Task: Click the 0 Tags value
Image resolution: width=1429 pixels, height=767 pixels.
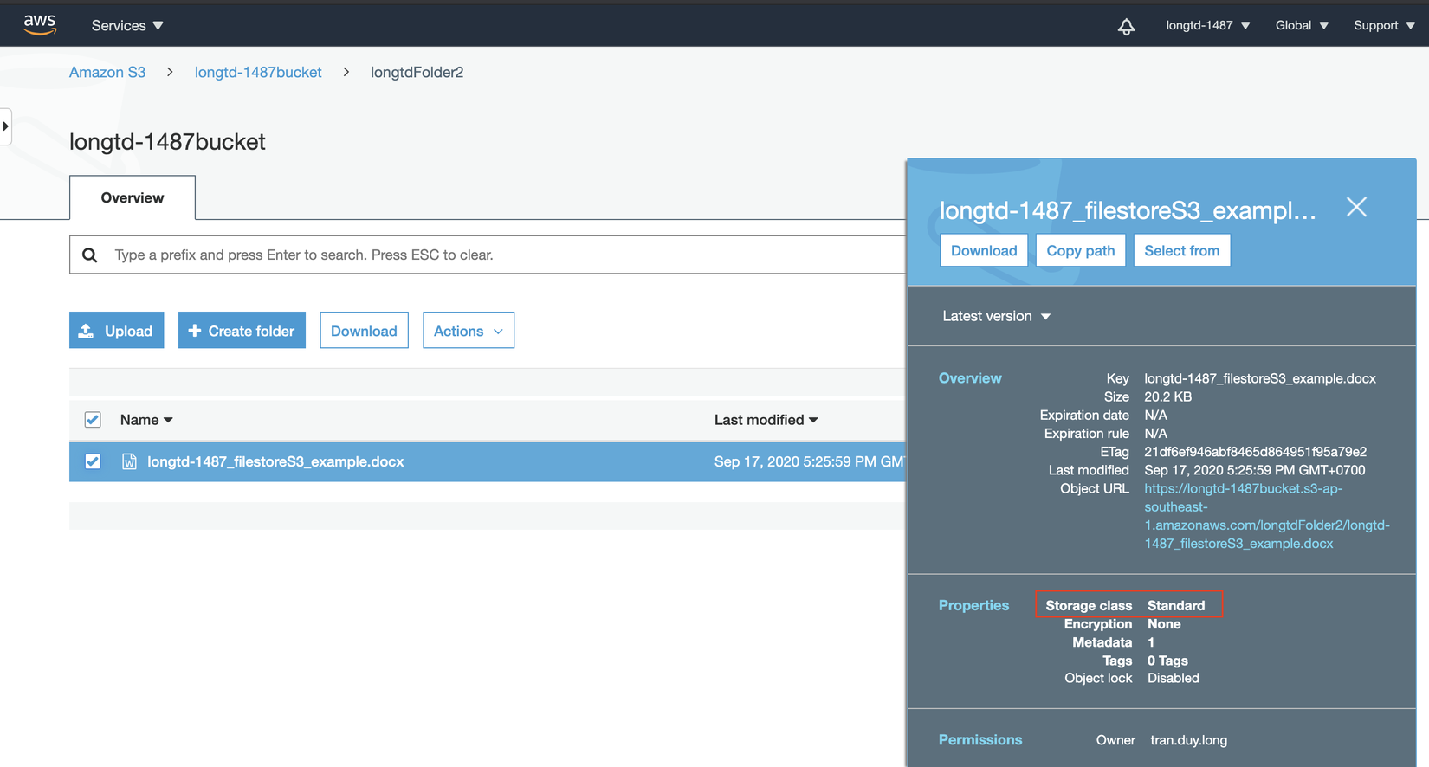Action: click(x=1167, y=661)
